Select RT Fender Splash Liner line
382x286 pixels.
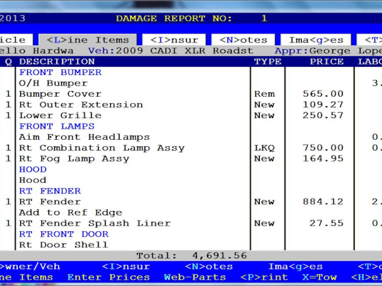pos(95,223)
